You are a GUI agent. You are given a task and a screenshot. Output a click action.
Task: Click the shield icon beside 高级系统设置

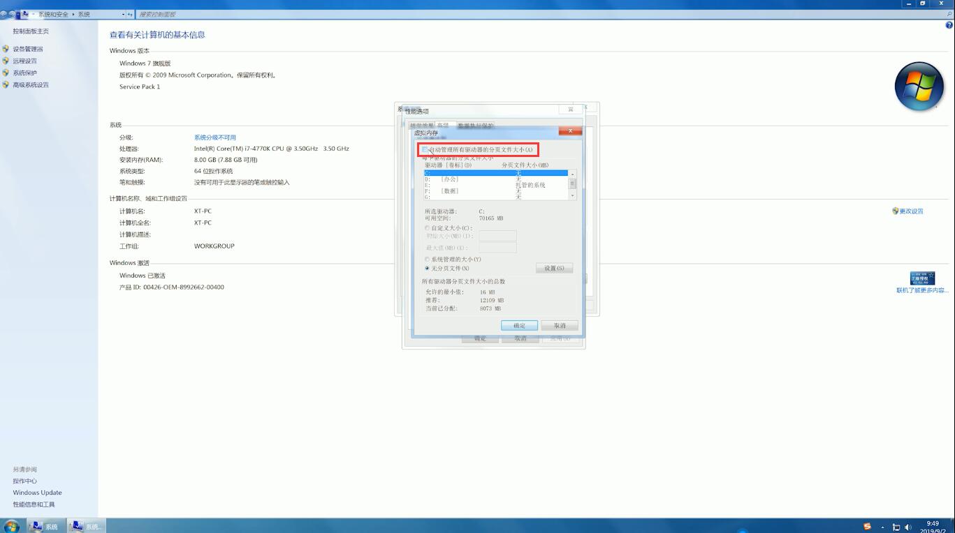6,84
